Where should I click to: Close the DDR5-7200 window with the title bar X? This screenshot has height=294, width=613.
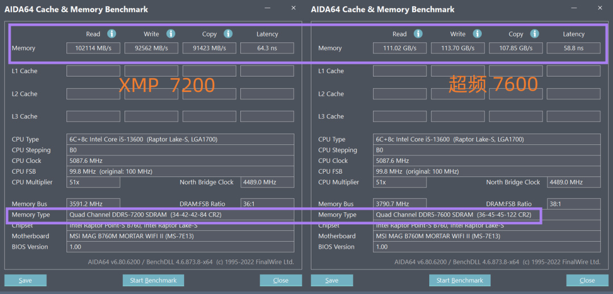click(x=293, y=8)
